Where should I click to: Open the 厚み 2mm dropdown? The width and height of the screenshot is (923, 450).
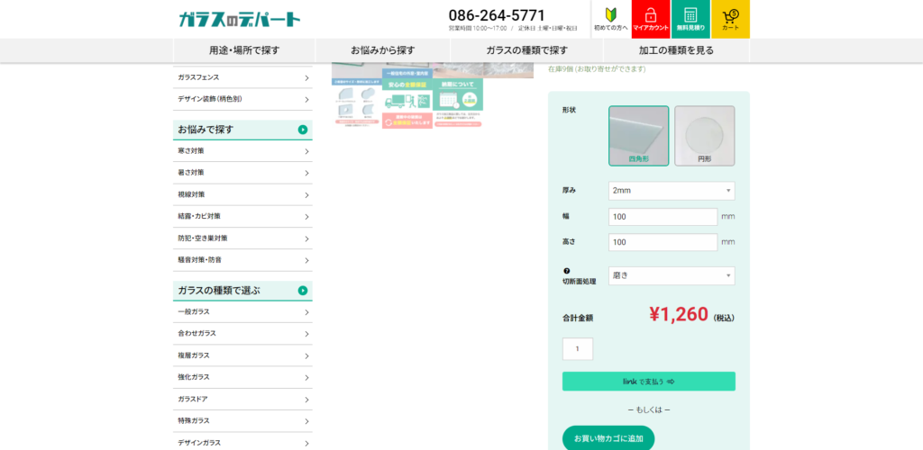coord(671,191)
